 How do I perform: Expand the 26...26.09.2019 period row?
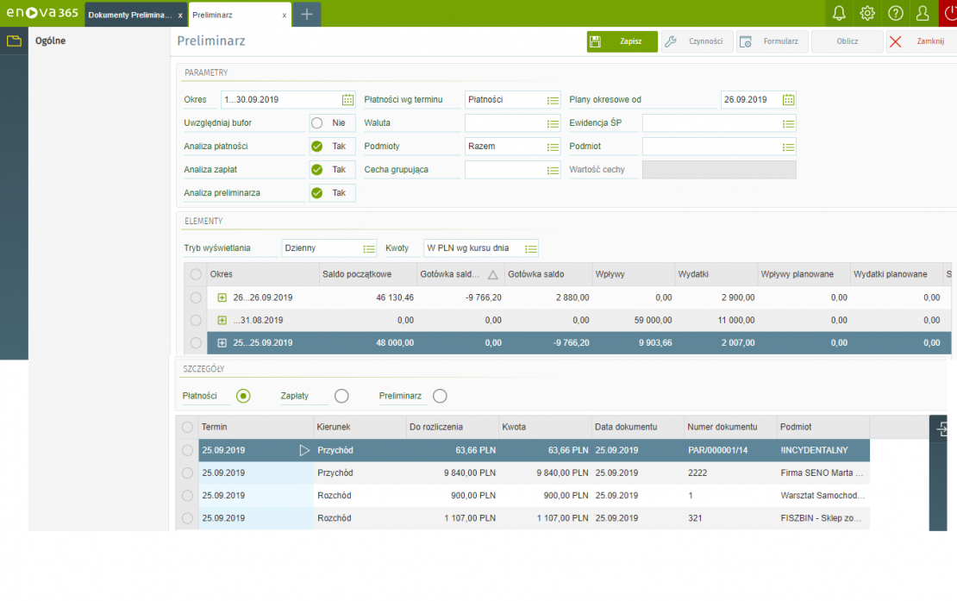click(x=222, y=297)
